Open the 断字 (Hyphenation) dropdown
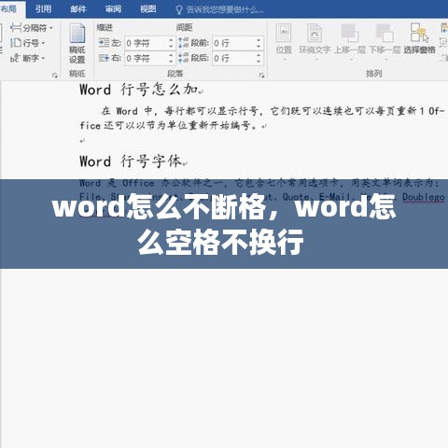The height and width of the screenshot is (448, 448). pyautogui.click(x=27, y=58)
